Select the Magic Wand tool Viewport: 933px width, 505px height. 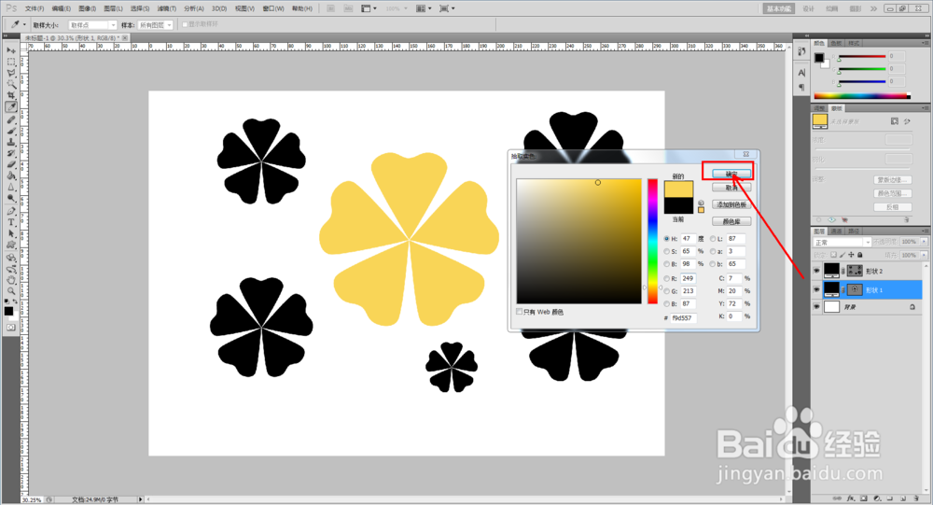click(10, 85)
